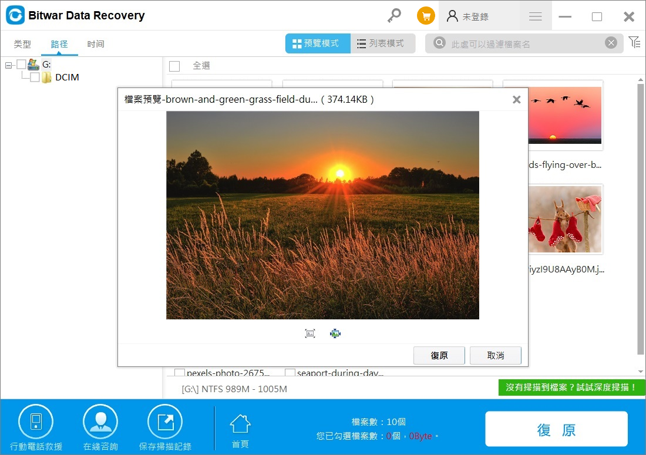Switch to list mode (列表模式)

coord(382,43)
